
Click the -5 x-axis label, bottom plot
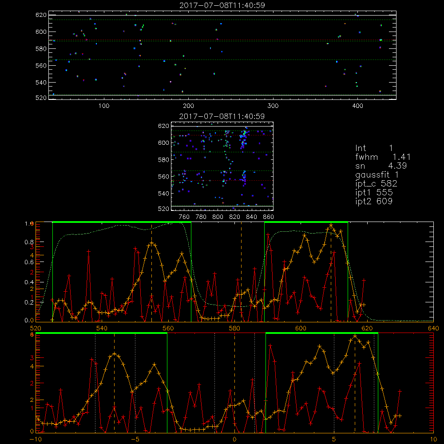click(135, 439)
